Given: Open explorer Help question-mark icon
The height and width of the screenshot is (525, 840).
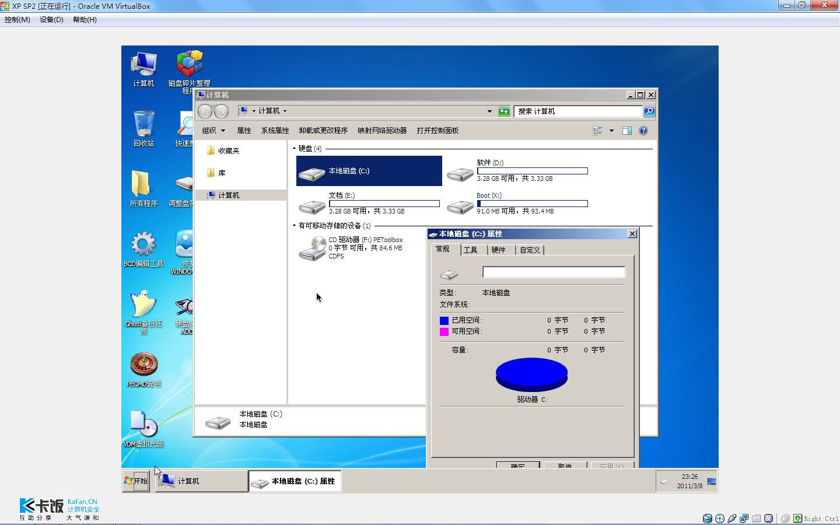Looking at the screenshot, I should tap(643, 131).
